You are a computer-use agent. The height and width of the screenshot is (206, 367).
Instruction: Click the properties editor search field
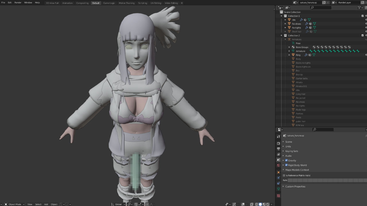tap(323, 130)
